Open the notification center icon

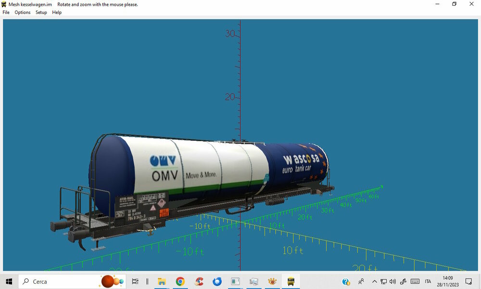468,281
